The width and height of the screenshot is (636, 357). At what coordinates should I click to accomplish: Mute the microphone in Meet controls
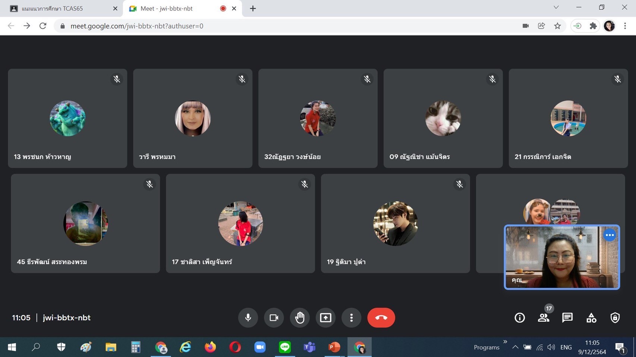(248, 318)
